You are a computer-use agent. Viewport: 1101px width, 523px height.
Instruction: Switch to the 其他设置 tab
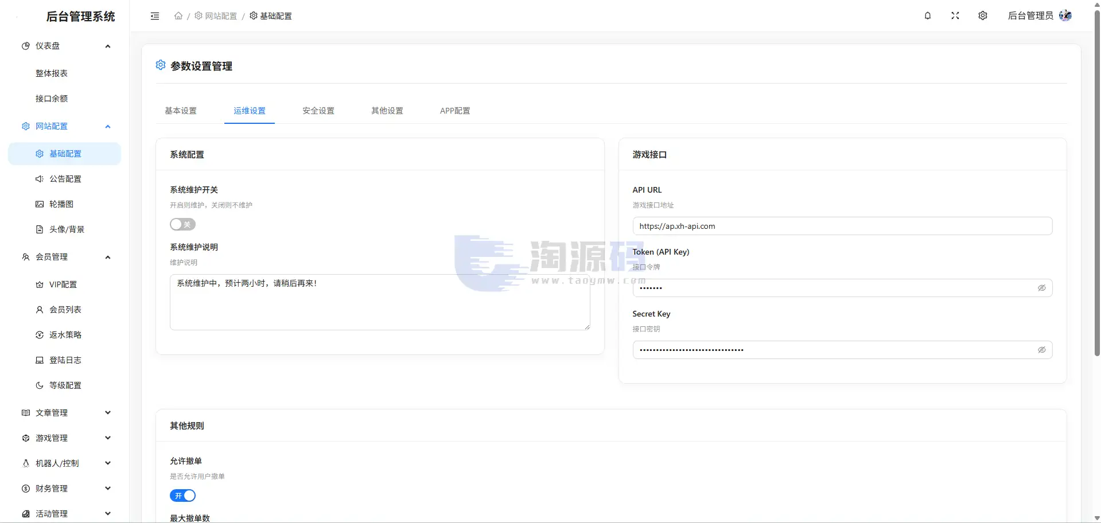coord(387,111)
